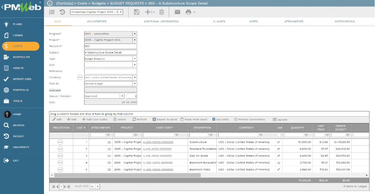Switch to the Clauses tab
375x194 pixels.
pyautogui.click(x=219, y=22)
